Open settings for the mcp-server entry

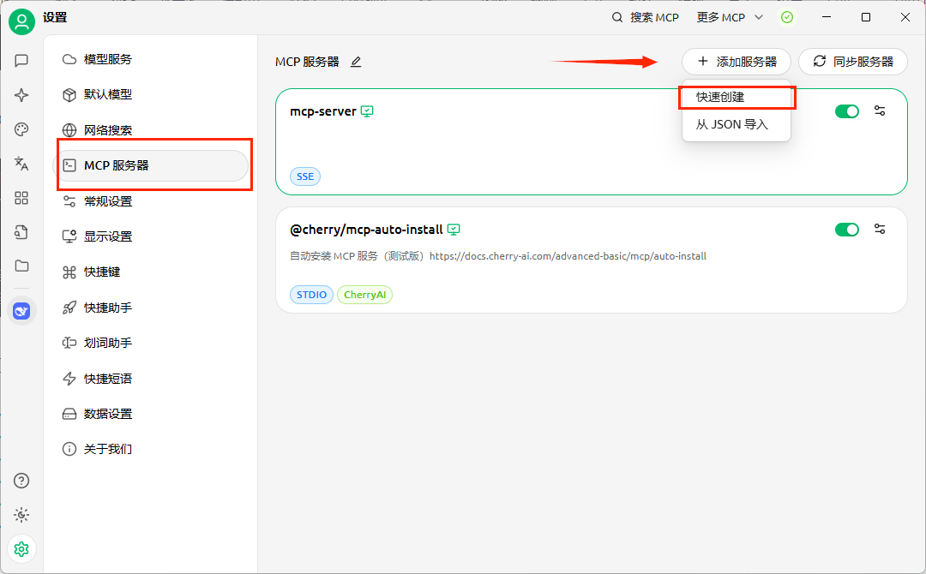point(880,111)
